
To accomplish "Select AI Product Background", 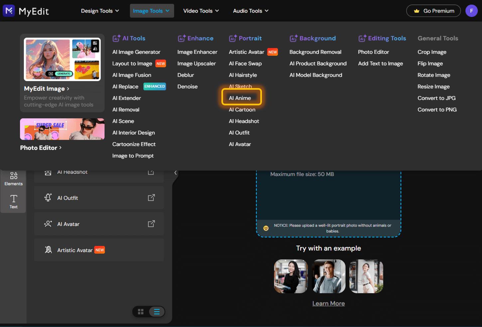I will point(318,63).
